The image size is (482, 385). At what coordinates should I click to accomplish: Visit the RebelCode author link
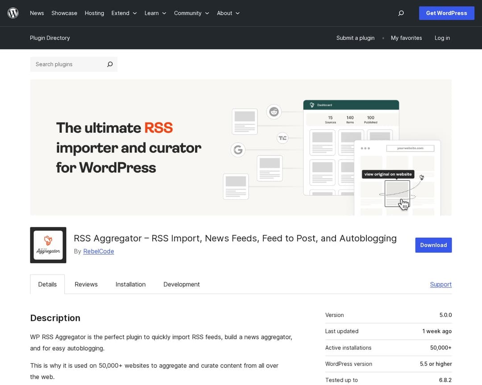98,251
